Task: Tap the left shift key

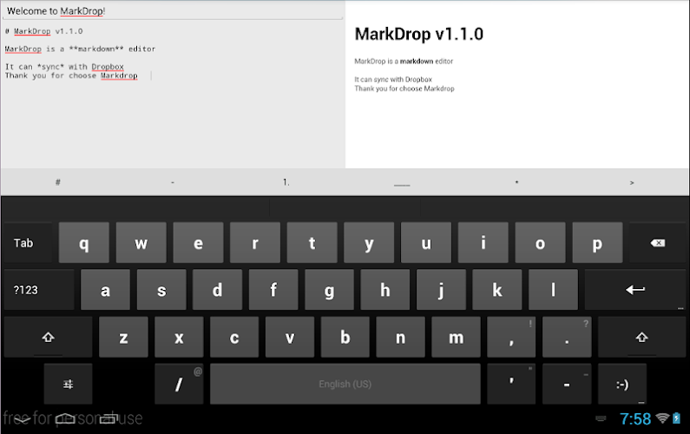Action: 48,337
